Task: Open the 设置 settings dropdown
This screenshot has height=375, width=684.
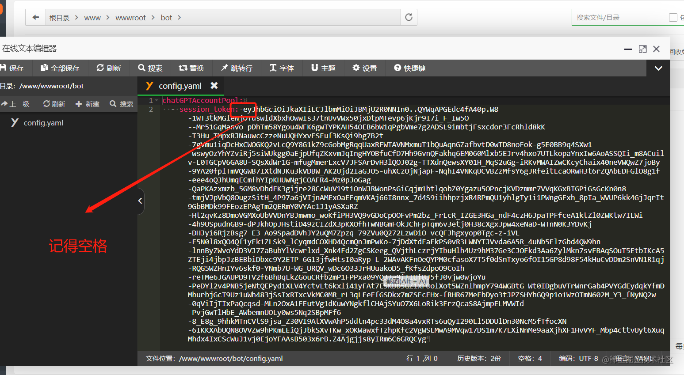Action: (364, 68)
